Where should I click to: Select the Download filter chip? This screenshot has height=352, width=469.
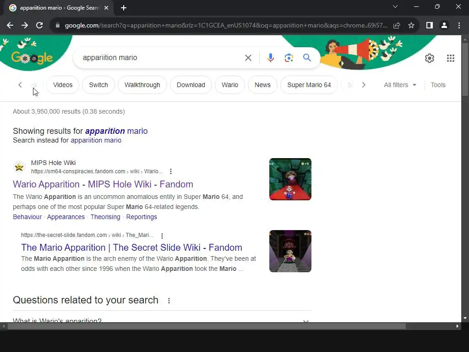click(191, 85)
